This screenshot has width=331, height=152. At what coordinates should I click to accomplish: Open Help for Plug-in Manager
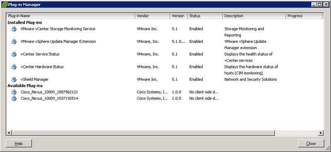coord(19,144)
